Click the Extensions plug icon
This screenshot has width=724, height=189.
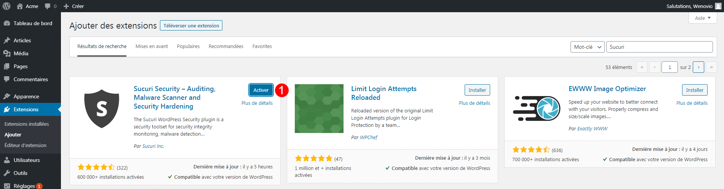point(7,109)
